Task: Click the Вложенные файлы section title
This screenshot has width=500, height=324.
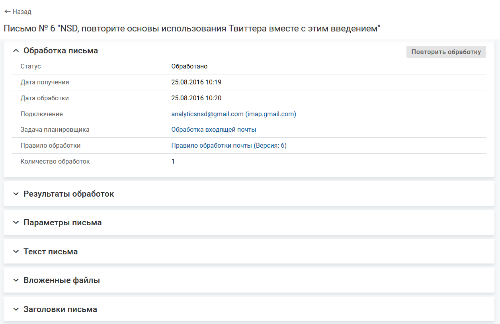Action: coord(61,280)
